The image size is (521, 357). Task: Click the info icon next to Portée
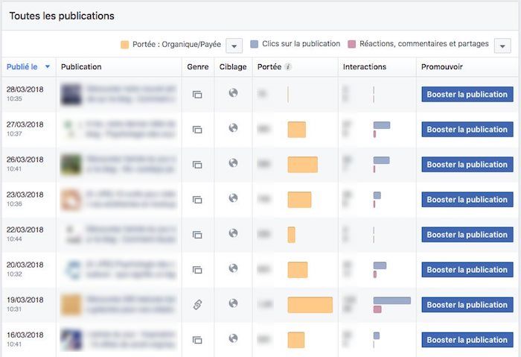pos(288,67)
